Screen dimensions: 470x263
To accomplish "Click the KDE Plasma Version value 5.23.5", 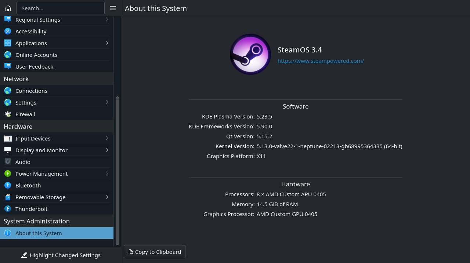I will tap(264, 116).
